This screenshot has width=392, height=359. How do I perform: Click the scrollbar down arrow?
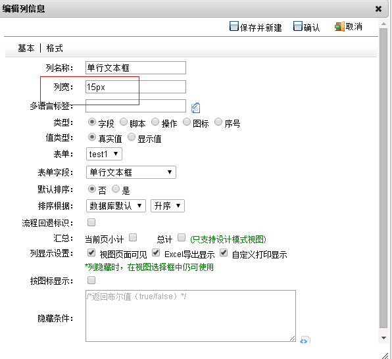(x=383, y=338)
